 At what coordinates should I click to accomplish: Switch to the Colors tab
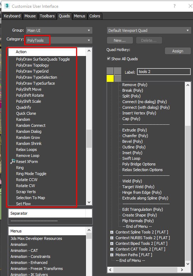95,16
